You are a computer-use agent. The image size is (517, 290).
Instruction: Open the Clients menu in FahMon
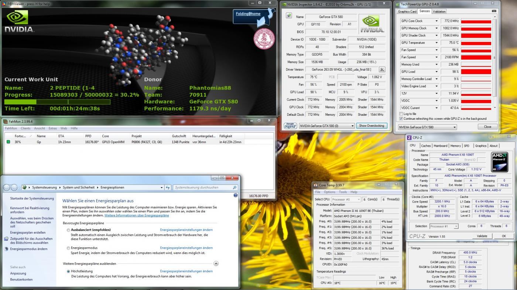point(25,129)
